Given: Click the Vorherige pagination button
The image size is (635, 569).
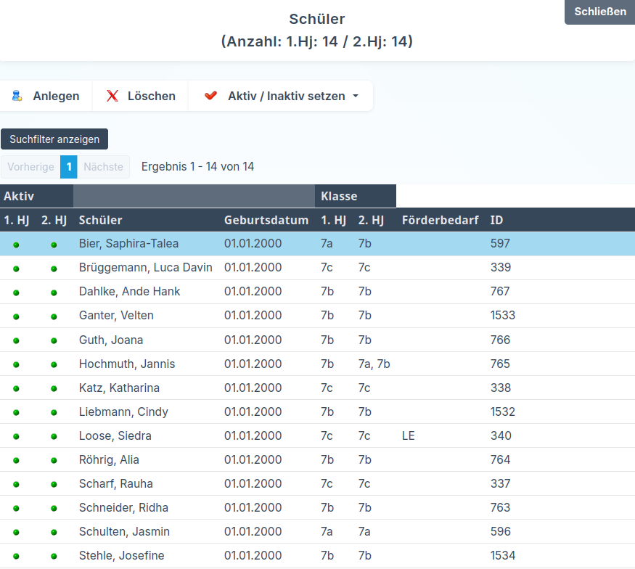Looking at the screenshot, I should [x=30, y=167].
